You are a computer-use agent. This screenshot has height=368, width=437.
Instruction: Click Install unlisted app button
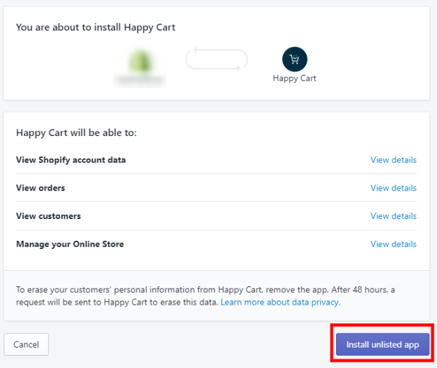coord(382,344)
